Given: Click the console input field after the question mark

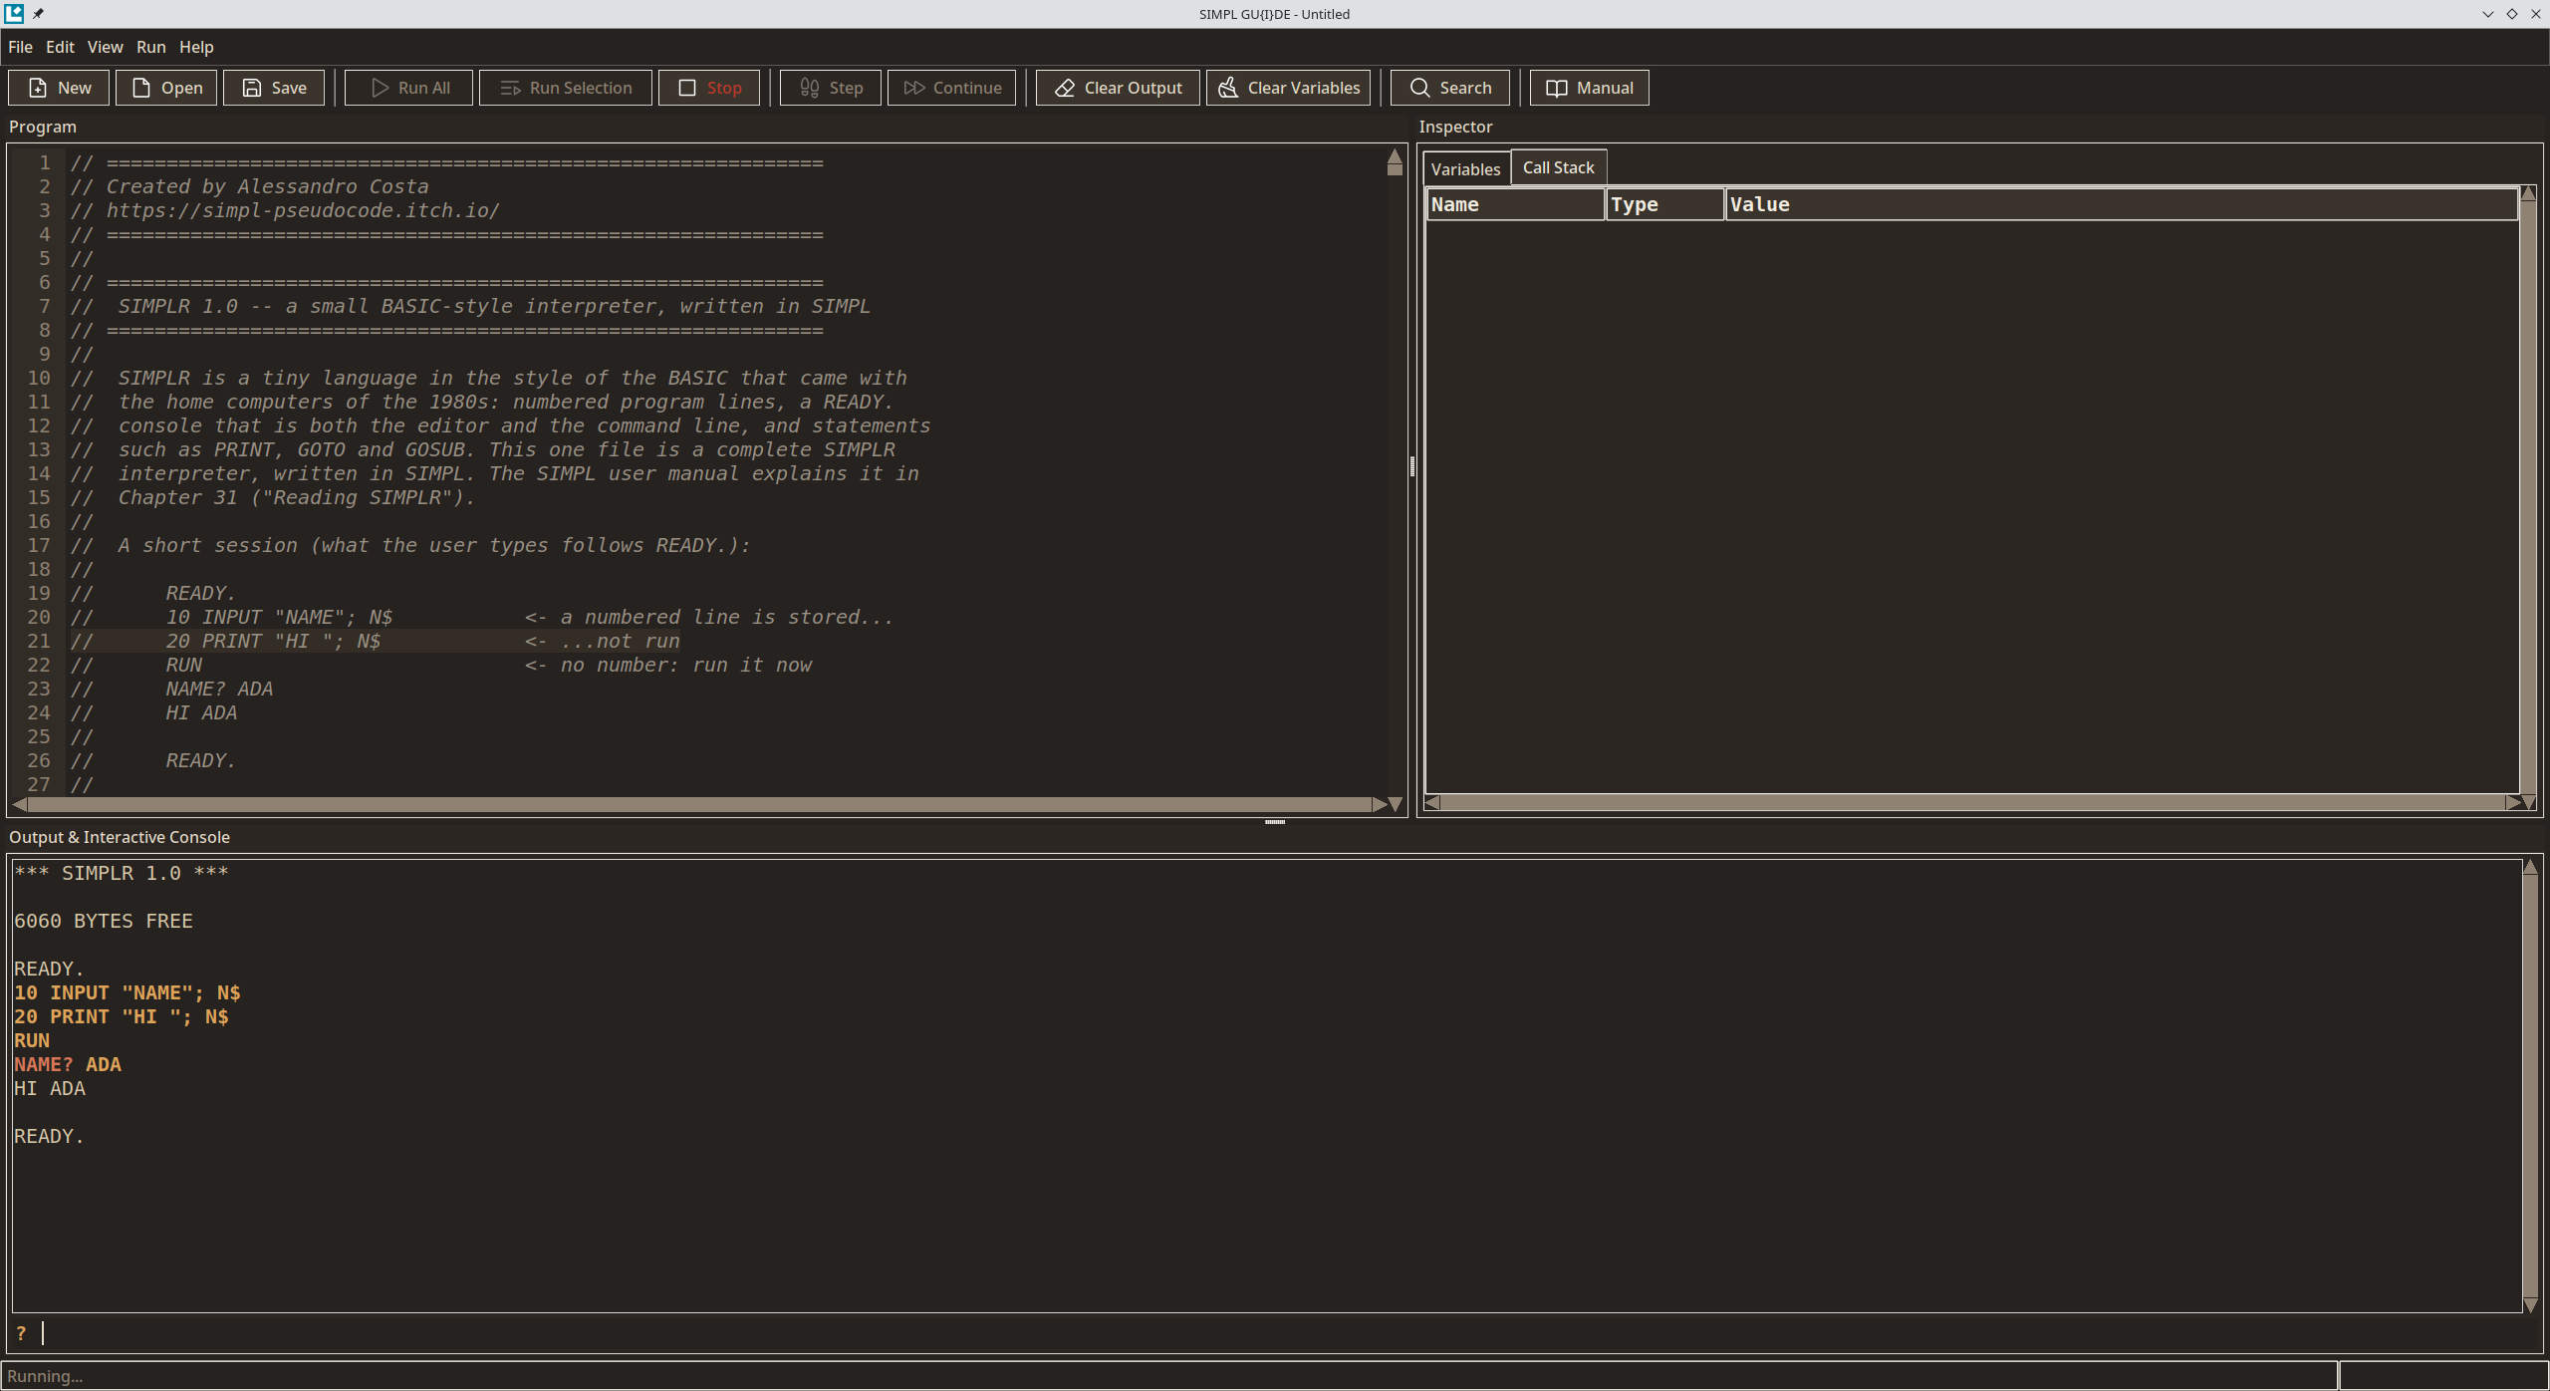Looking at the screenshot, I should pyautogui.click(x=1285, y=1333).
